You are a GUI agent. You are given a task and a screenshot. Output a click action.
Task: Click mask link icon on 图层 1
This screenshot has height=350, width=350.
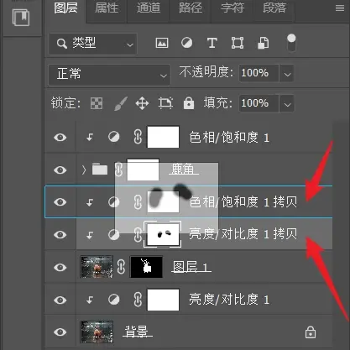[x=121, y=267]
